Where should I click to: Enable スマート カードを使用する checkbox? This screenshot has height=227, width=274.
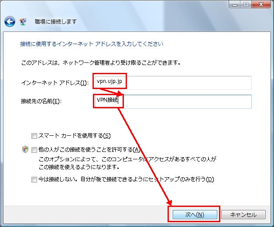click(34, 136)
